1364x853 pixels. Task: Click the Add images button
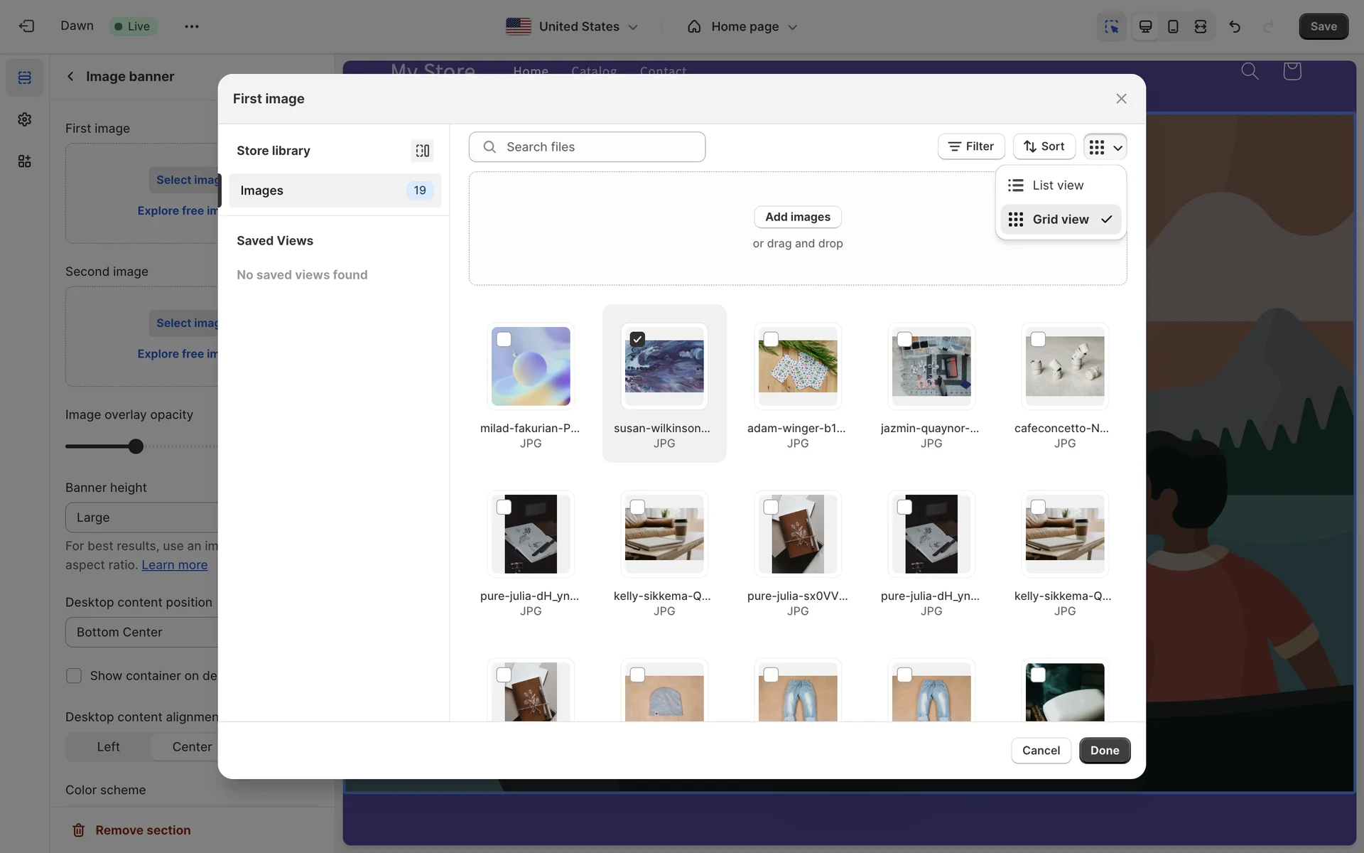[x=797, y=217]
